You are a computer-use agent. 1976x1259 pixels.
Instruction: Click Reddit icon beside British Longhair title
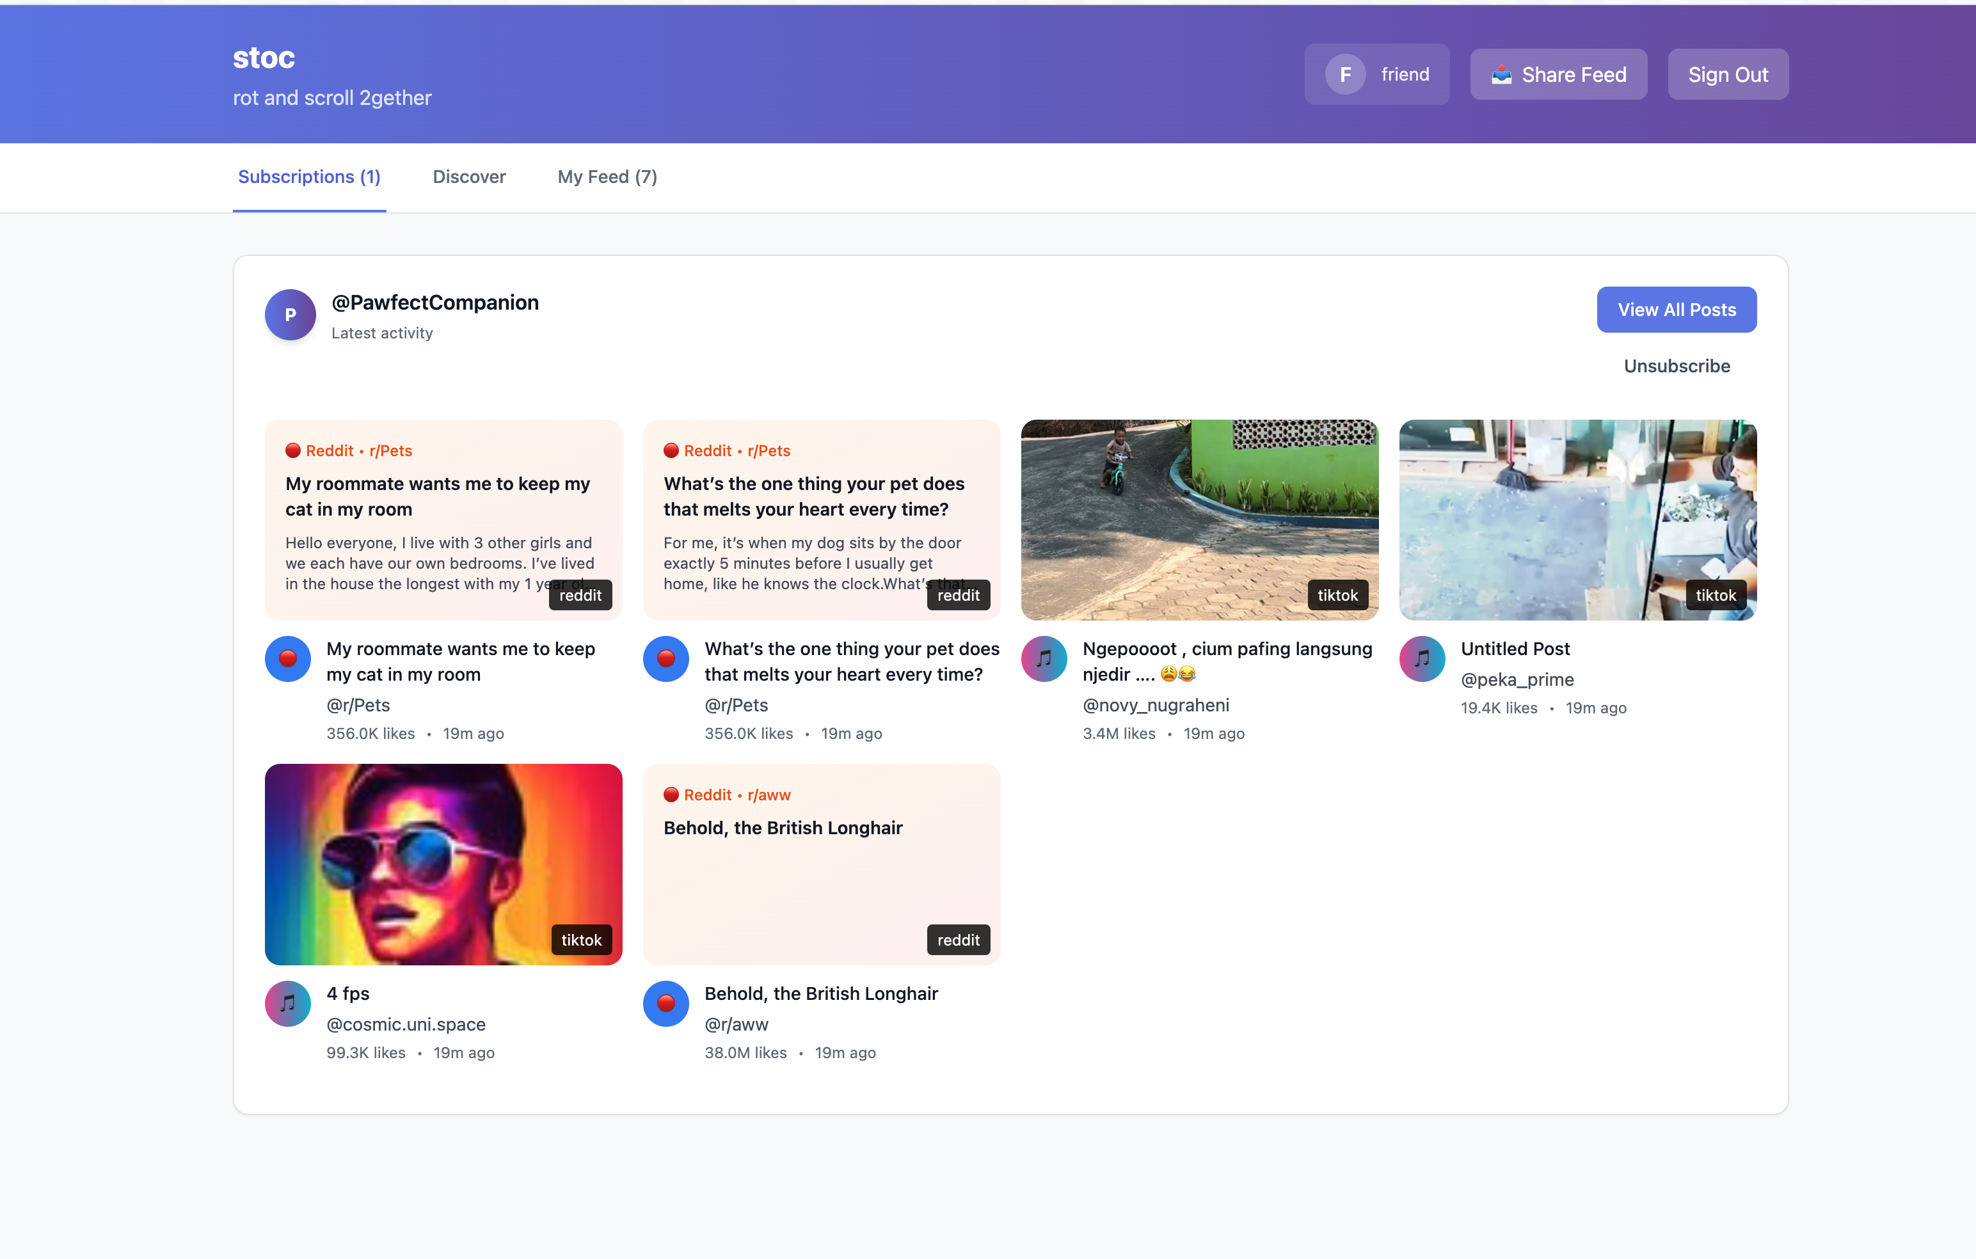665,1003
